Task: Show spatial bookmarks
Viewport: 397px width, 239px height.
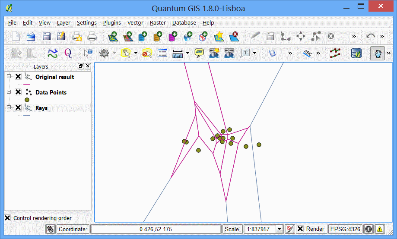Action: 229,53
